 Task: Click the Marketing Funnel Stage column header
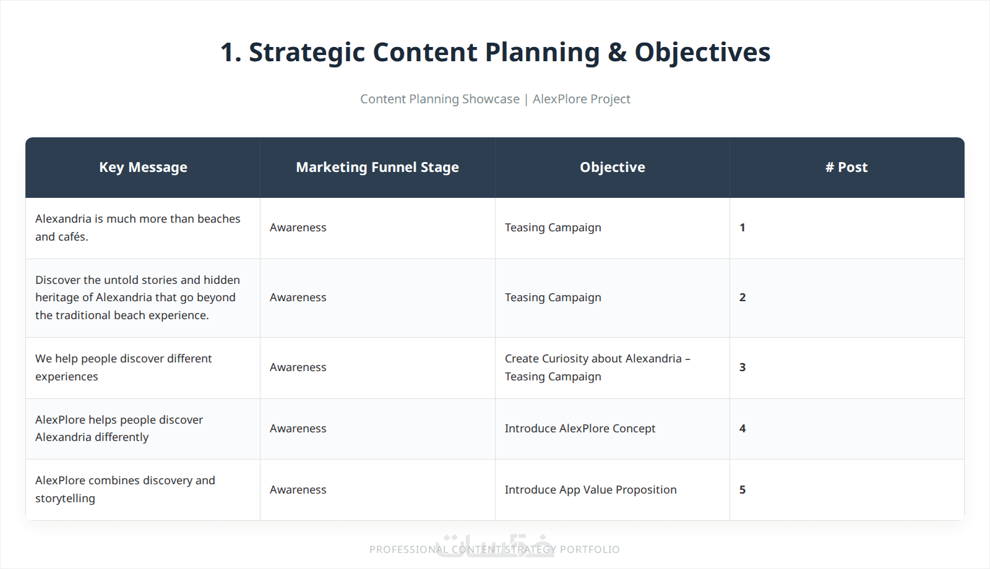pos(377,168)
